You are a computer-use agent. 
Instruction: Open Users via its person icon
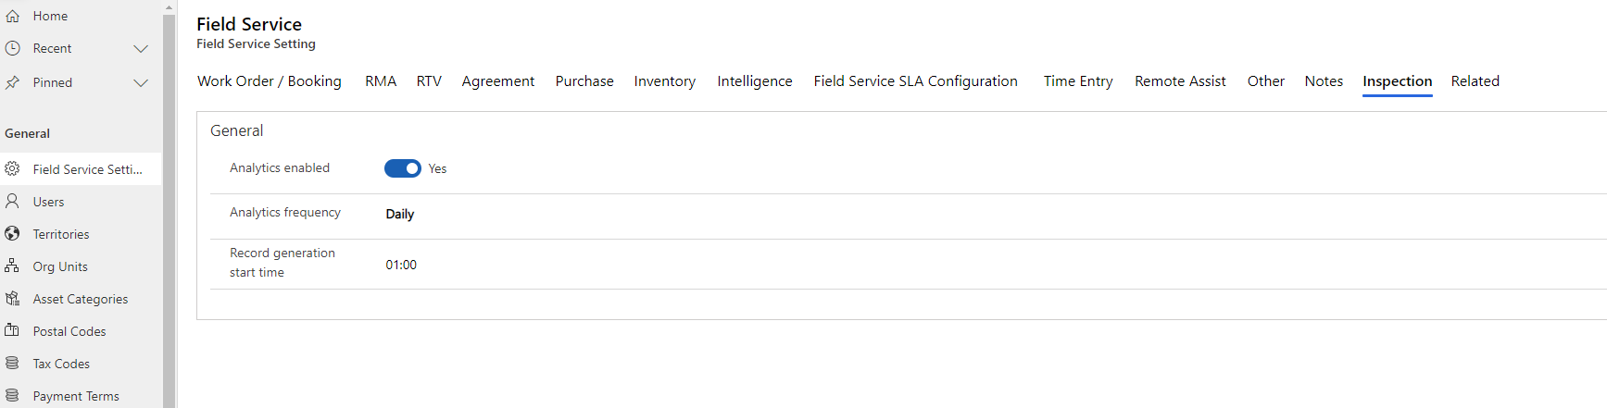13,201
